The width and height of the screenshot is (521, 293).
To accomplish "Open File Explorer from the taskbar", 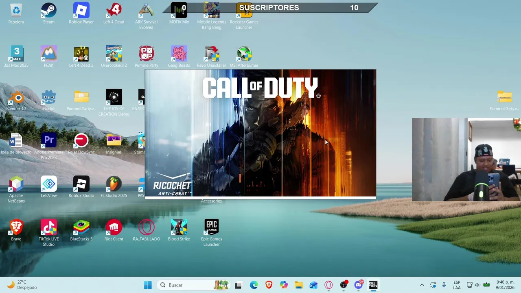I will 299,285.
